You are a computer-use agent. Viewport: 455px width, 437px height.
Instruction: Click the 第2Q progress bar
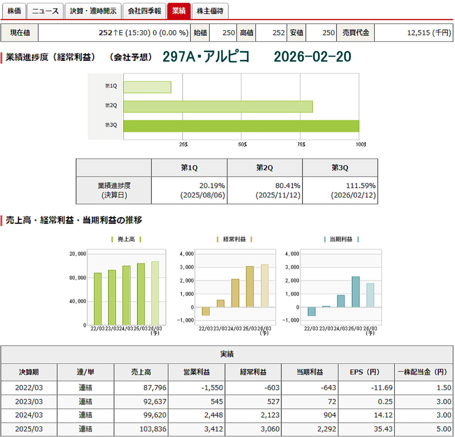[218, 107]
